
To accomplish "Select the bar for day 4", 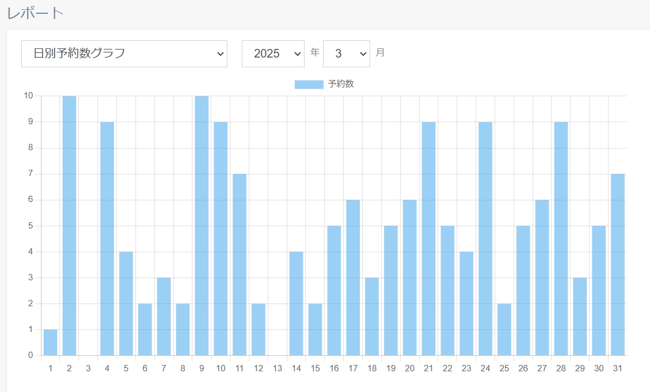I will point(107,238).
